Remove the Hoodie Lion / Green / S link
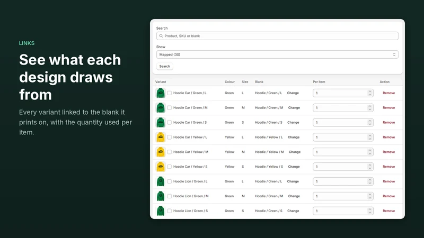 (x=389, y=210)
